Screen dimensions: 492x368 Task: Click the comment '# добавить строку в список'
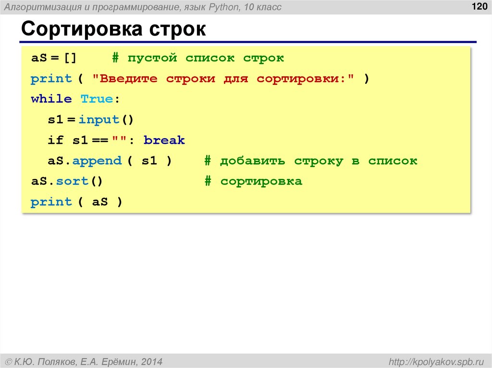(x=311, y=161)
